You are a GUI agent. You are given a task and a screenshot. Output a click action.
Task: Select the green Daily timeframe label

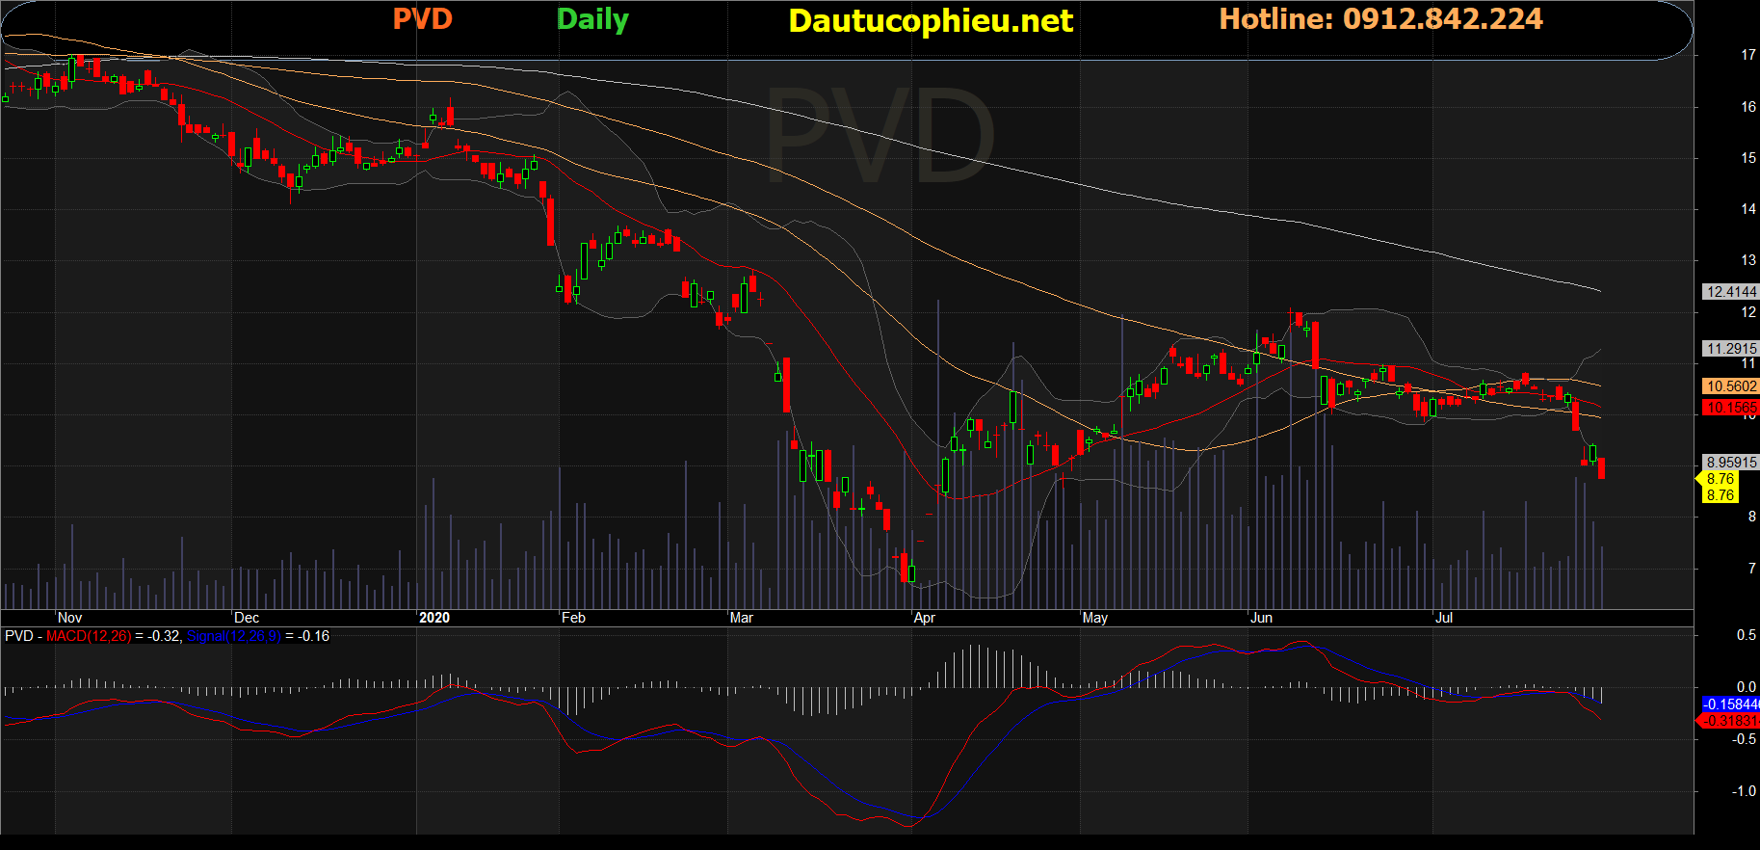[592, 19]
